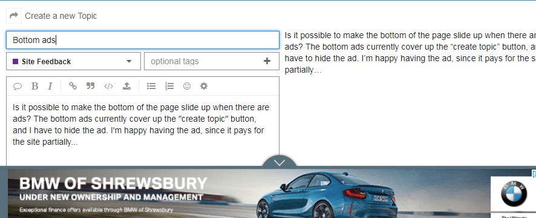Open the Site Feedback category dropdown
This screenshot has width=536, height=218.
point(73,61)
